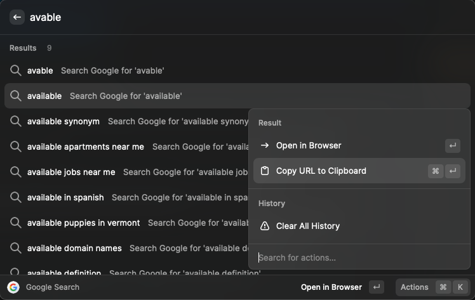Click 'Google Search' label in bottom bar

[x=53, y=287]
